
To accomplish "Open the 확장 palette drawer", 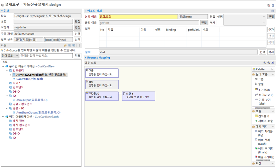I will pos(263,163).
